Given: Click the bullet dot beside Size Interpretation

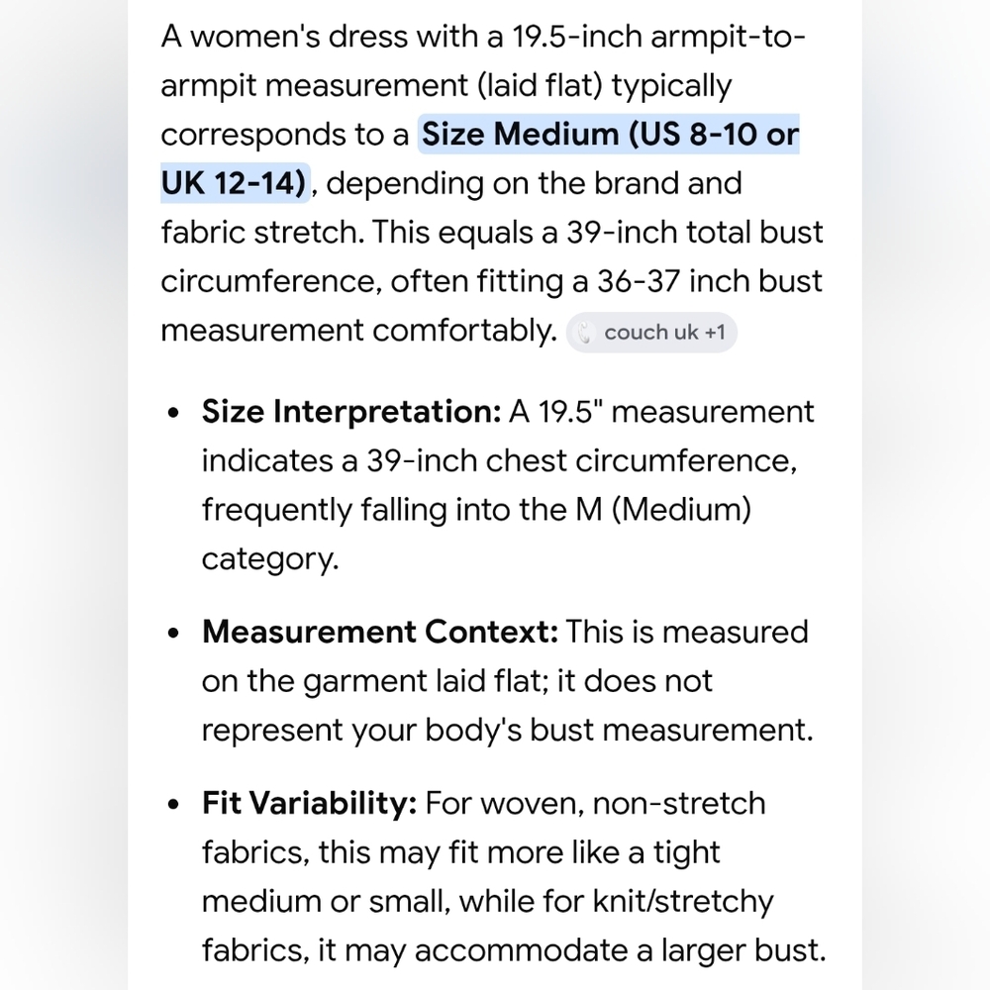Looking at the screenshot, I should coord(174,414).
